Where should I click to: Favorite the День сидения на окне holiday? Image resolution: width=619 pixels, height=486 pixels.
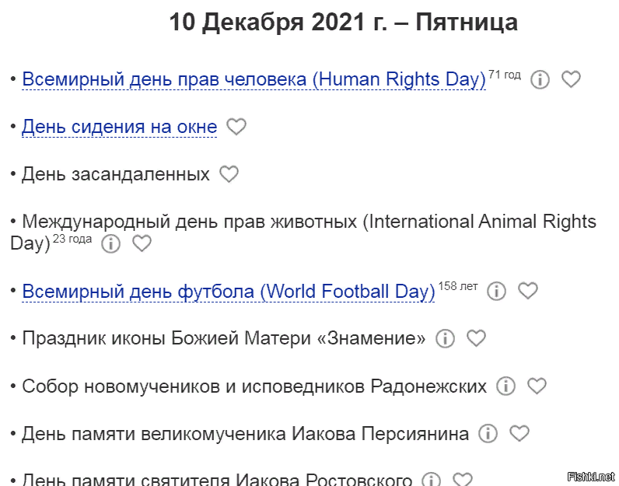pos(236,127)
